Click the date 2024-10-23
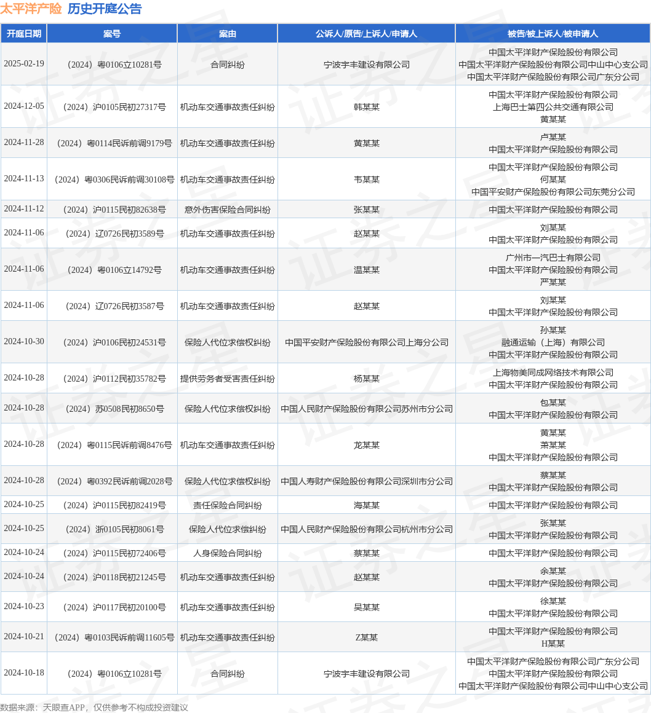The height and width of the screenshot is (713, 651). tap(24, 607)
